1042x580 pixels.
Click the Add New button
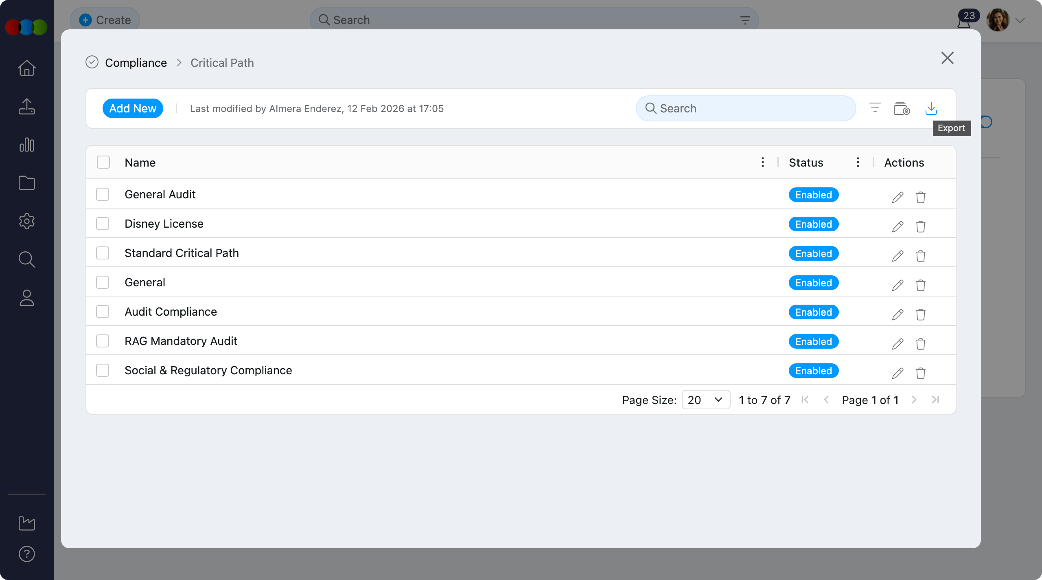point(133,108)
